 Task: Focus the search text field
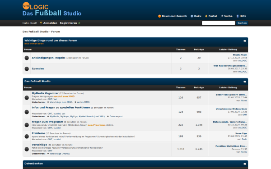pyautogui.click(x=218, y=23)
